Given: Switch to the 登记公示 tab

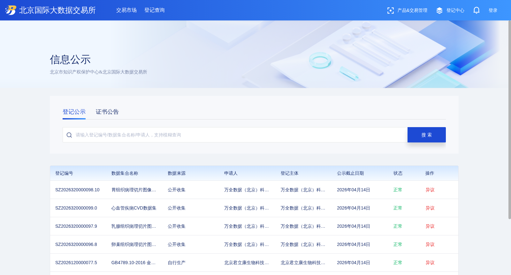Looking at the screenshot, I should (74, 112).
